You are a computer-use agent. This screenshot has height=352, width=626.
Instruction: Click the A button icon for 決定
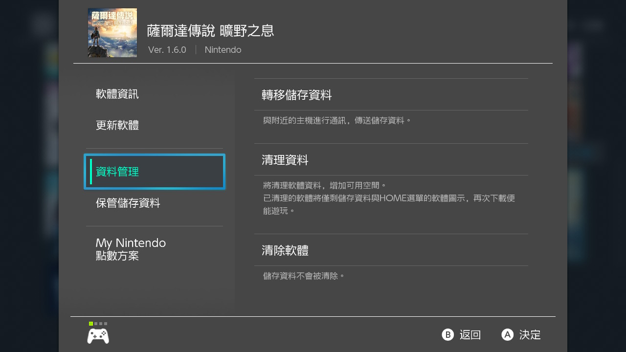508,334
